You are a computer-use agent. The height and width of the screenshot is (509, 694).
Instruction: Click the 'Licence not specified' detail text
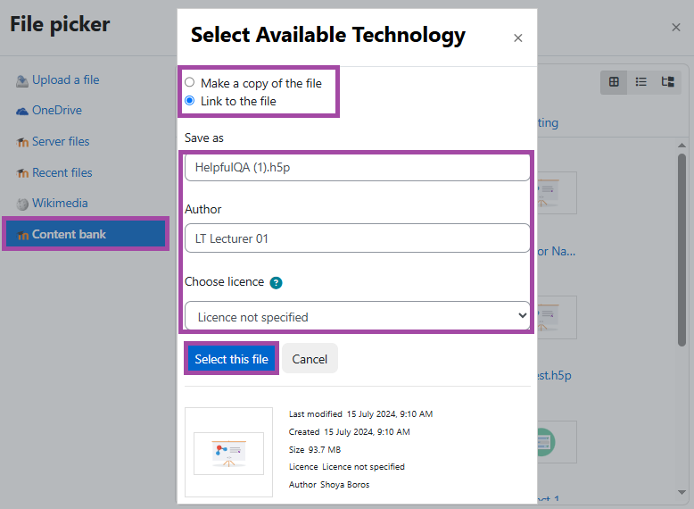click(347, 467)
